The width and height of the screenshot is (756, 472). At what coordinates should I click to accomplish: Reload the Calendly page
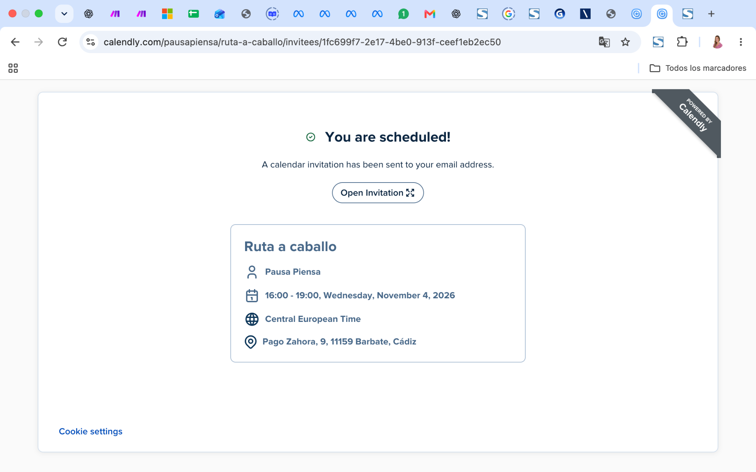(x=62, y=42)
